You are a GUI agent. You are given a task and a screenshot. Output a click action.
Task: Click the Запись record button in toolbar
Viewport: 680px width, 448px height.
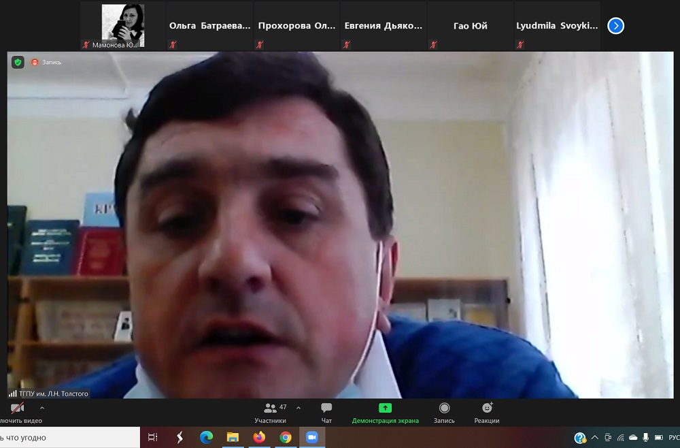[x=444, y=413]
